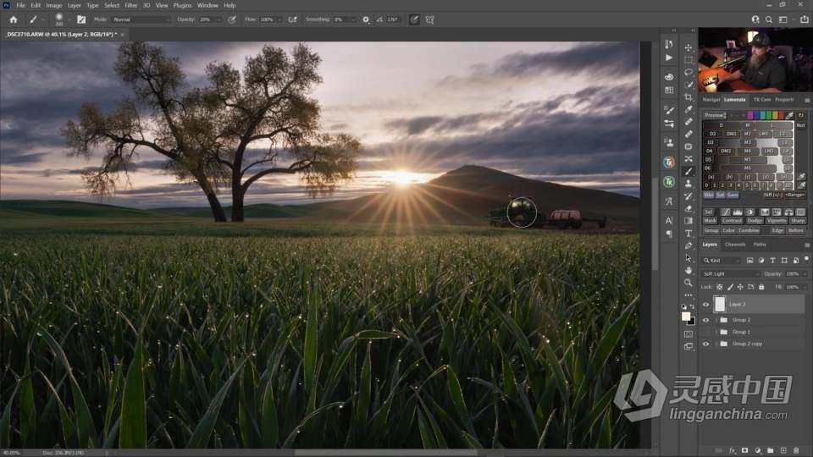
Task: Click the purple swatch in Lumenzia
Action: click(750, 115)
